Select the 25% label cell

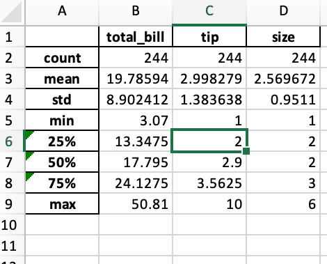click(62, 141)
